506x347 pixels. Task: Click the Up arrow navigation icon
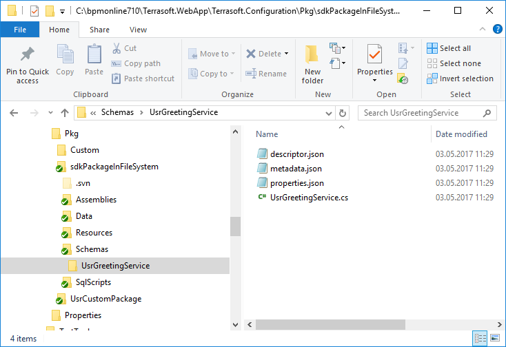(65, 113)
